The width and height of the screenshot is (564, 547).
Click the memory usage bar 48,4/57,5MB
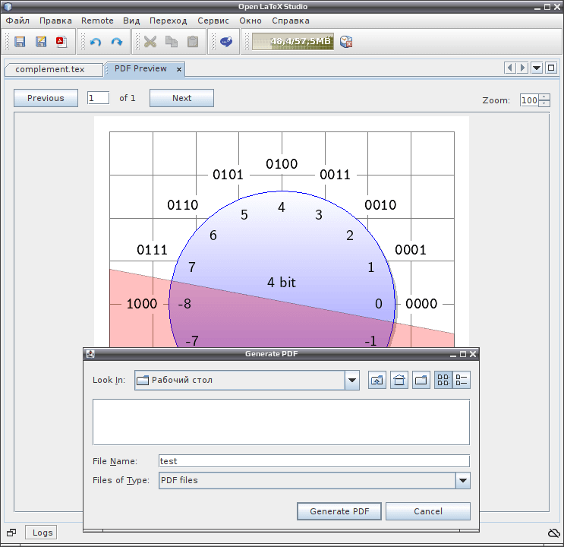click(x=293, y=42)
